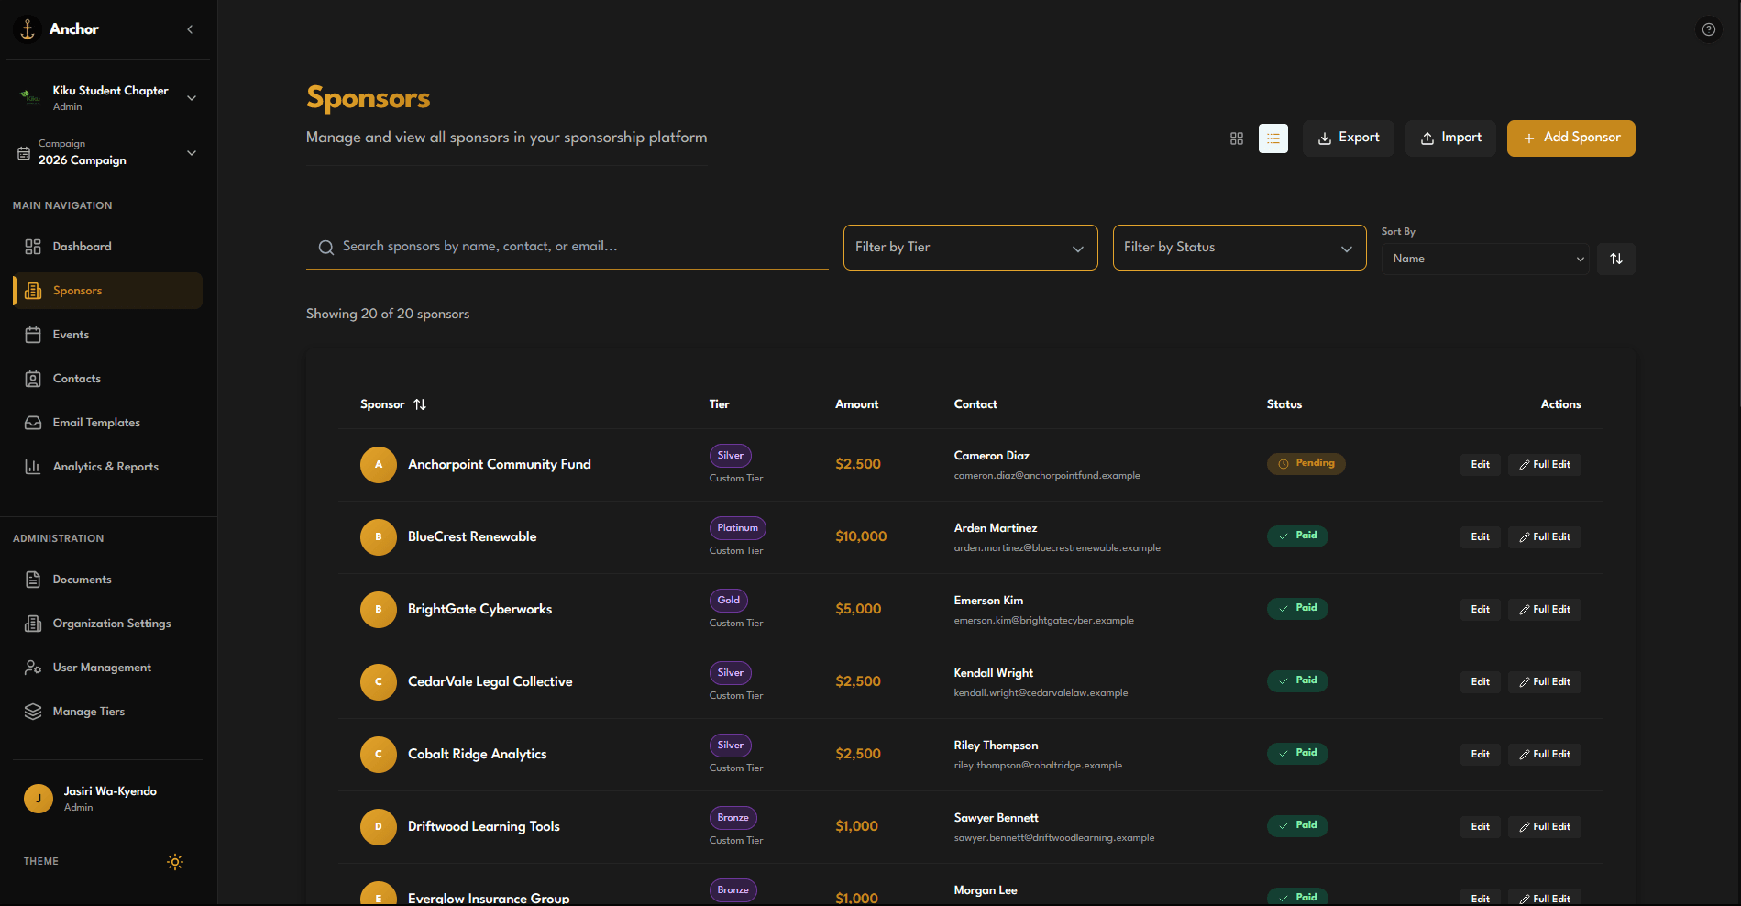This screenshot has height=906, width=1741.
Task: Switch to grid view icon
Action: (1236, 138)
